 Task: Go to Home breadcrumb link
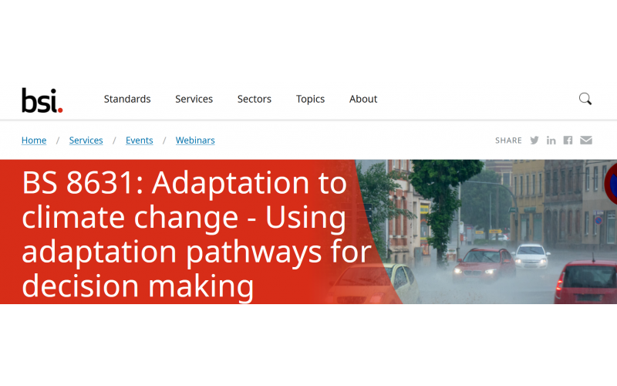coord(34,141)
